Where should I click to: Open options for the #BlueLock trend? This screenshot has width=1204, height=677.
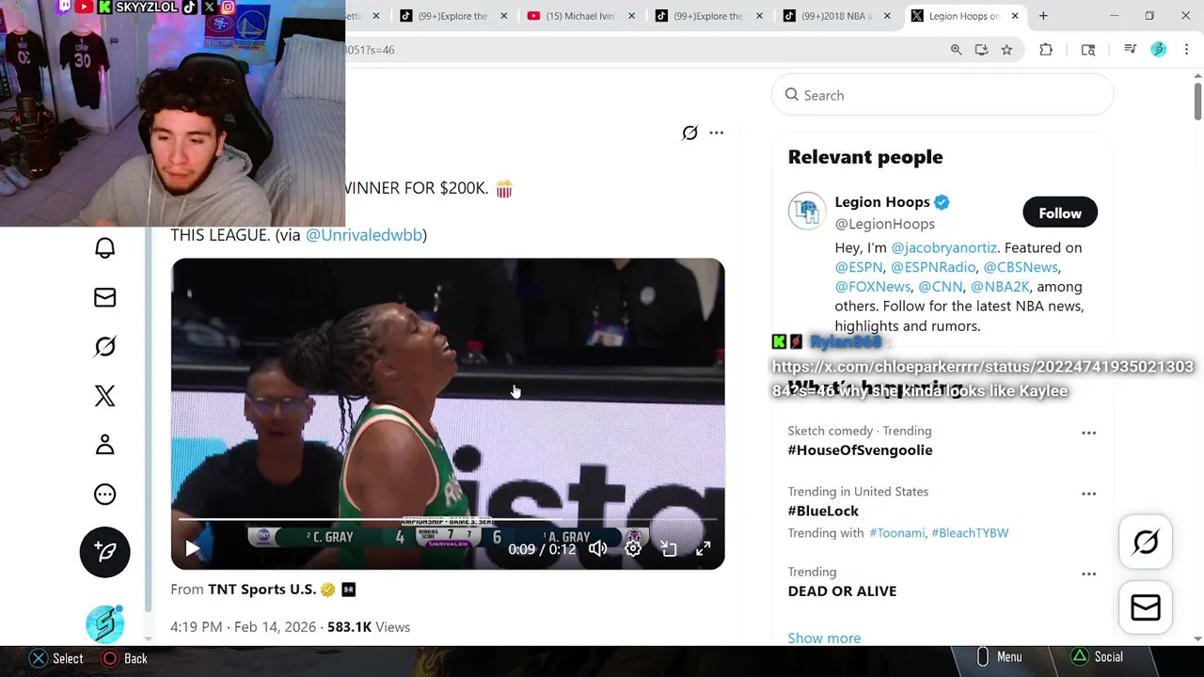[x=1088, y=494]
